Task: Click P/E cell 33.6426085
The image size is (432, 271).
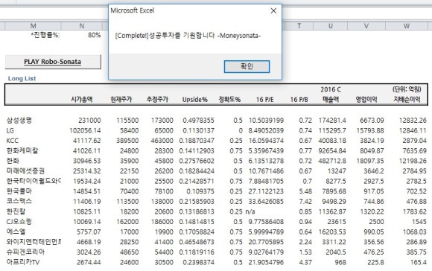Action: (266, 201)
